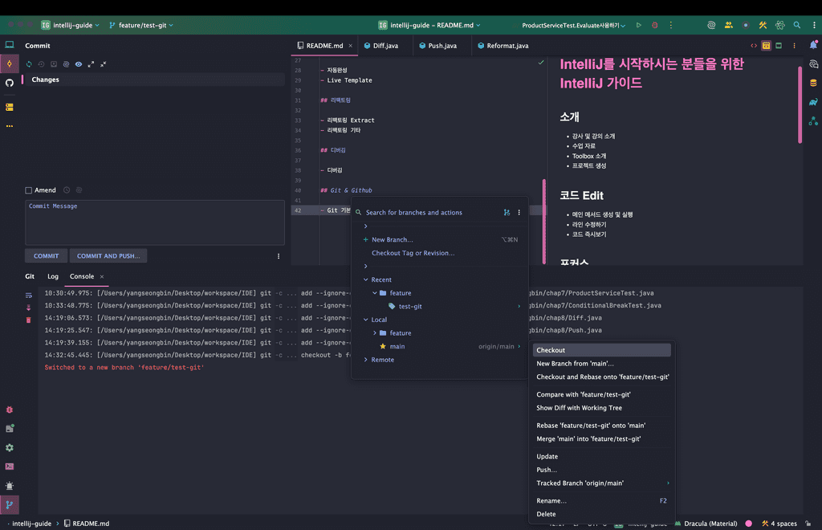Click the Run button in top toolbar
Screen dimensions: 822x530
639,25
